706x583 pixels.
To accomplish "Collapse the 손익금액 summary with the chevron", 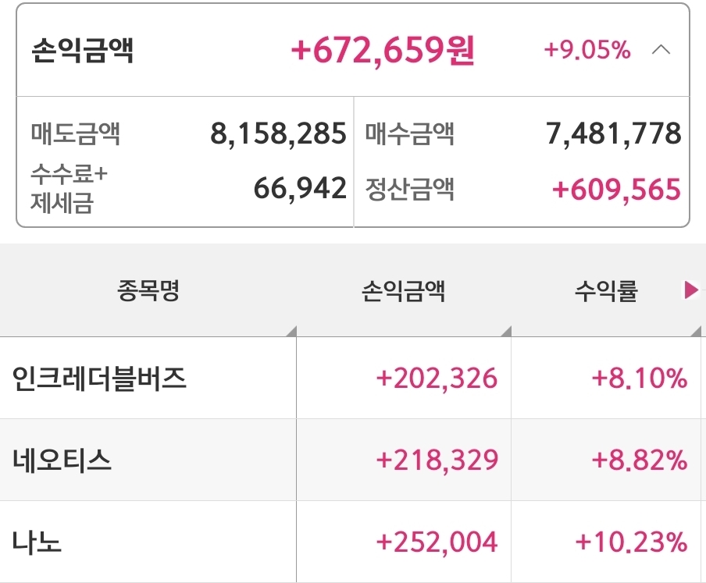I will pyautogui.click(x=661, y=51).
